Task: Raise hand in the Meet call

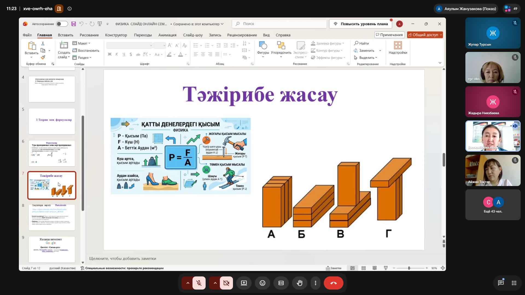Action: (300, 283)
